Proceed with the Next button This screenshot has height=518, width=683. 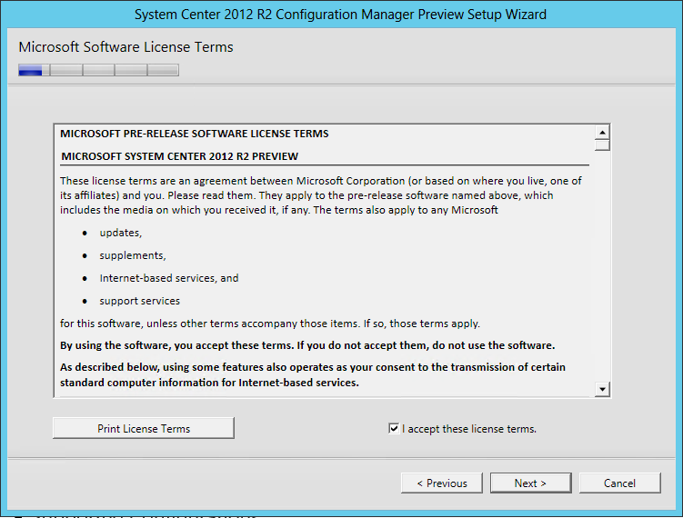(530, 483)
